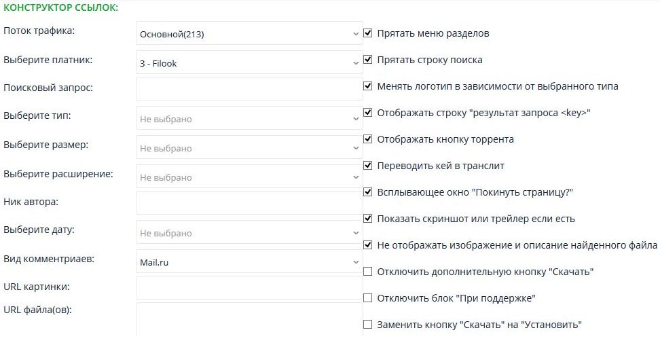
Task: Expand "Вид комментриаев" dropdown showing Mail.ru
Action: (249, 262)
